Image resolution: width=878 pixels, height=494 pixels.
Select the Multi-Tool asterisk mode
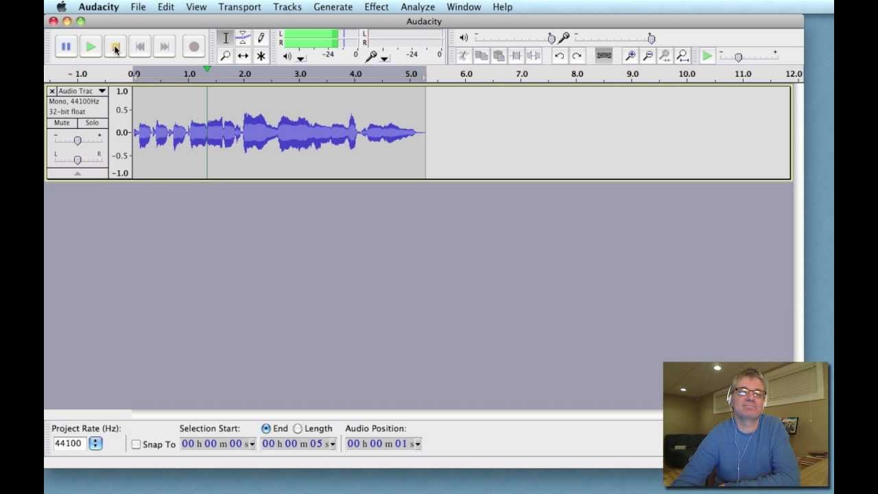tap(261, 56)
